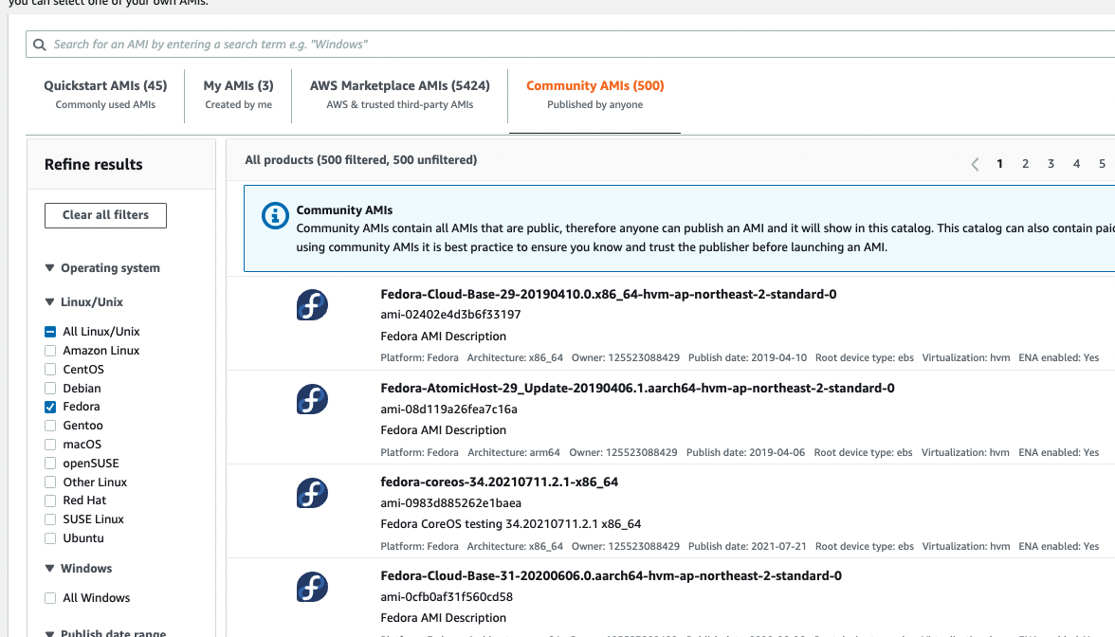Check the Ubuntu filter
Viewport: 1115px width, 637px height.
point(49,538)
